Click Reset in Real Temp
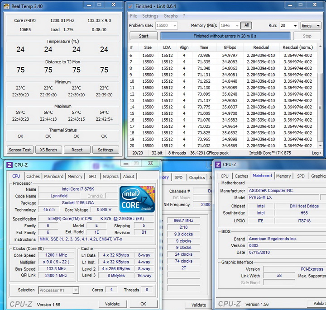This screenshot has width=326, height=310. coord(77,150)
